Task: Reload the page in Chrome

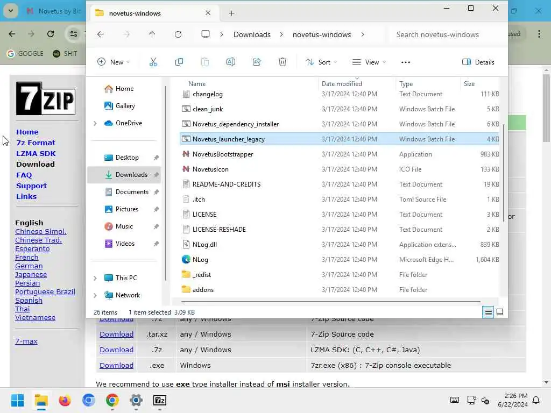Action: click(51, 34)
